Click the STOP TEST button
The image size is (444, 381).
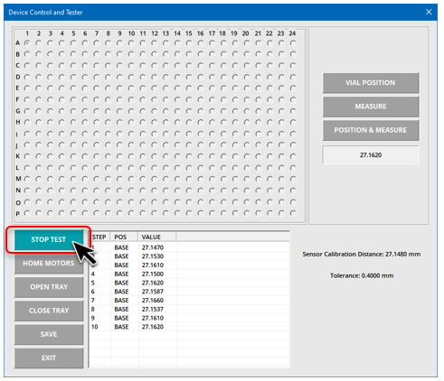49,239
